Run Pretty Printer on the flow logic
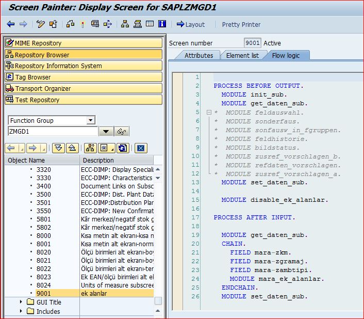The height and width of the screenshot is (319, 364). 241,25
